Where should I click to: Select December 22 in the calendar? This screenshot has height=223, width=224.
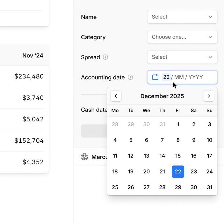click(x=178, y=172)
